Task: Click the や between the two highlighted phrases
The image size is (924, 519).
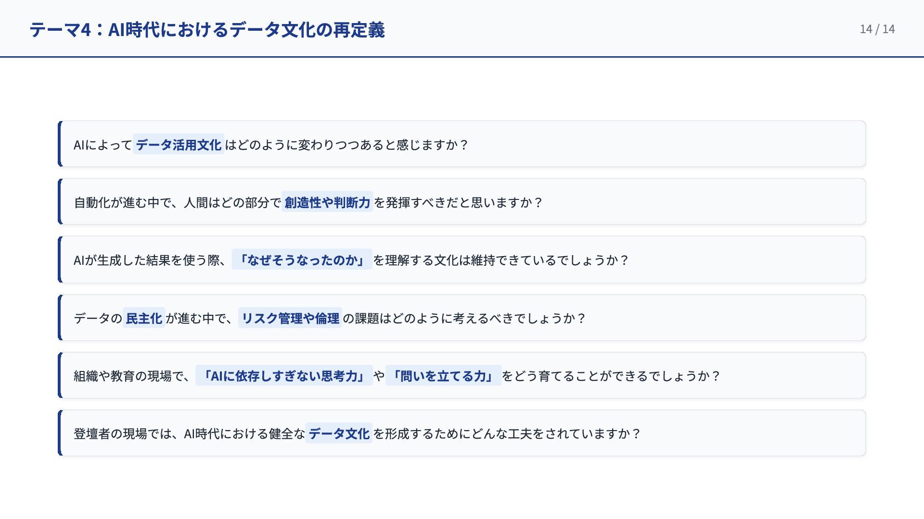Action: pos(379,376)
